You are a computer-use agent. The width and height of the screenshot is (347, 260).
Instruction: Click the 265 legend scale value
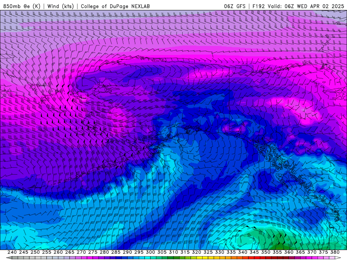(69, 252)
